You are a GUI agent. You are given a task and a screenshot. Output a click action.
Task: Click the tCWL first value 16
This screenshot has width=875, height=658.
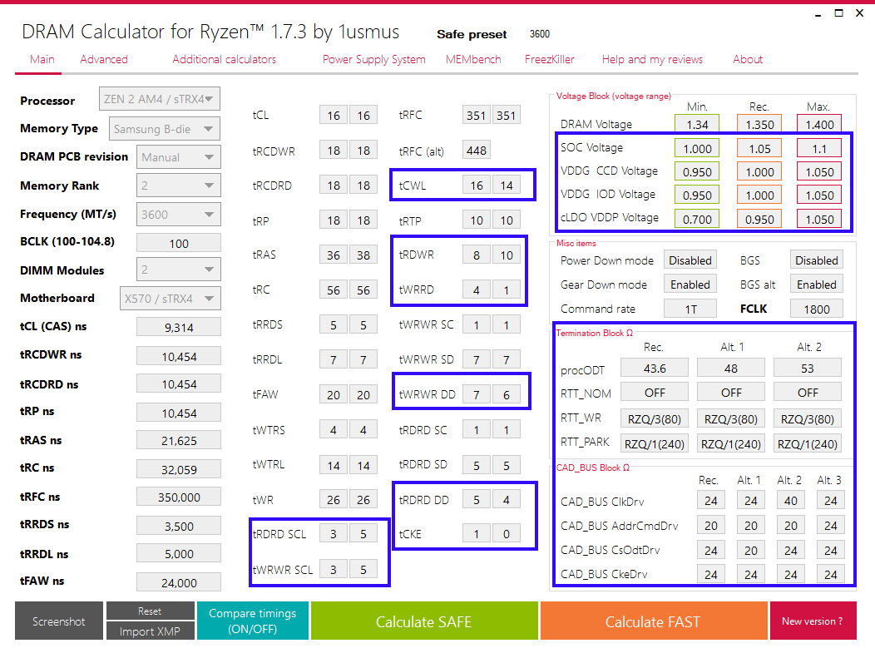[x=477, y=186]
